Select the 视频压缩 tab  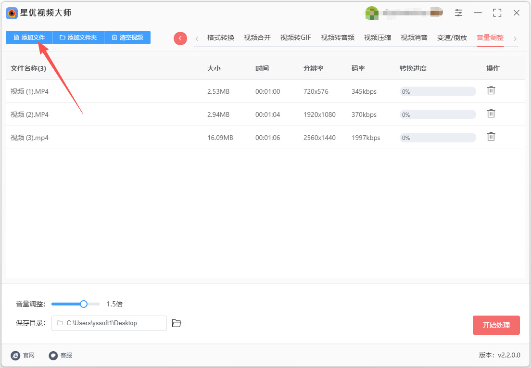coord(378,38)
